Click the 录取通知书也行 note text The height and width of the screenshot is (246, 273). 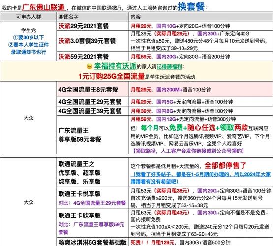pos(29,52)
